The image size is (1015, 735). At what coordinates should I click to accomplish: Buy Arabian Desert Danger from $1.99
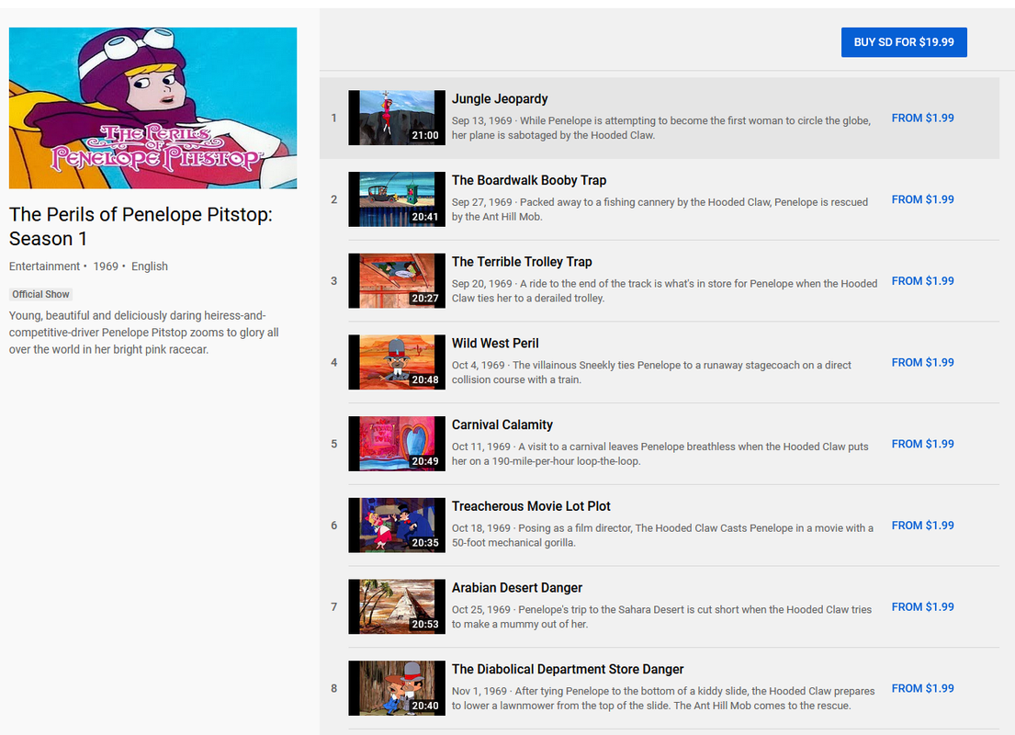923,606
